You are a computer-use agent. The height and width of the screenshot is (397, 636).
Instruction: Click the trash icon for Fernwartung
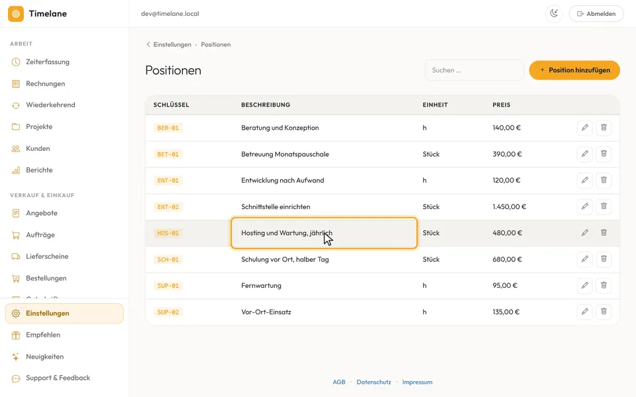point(604,285)
